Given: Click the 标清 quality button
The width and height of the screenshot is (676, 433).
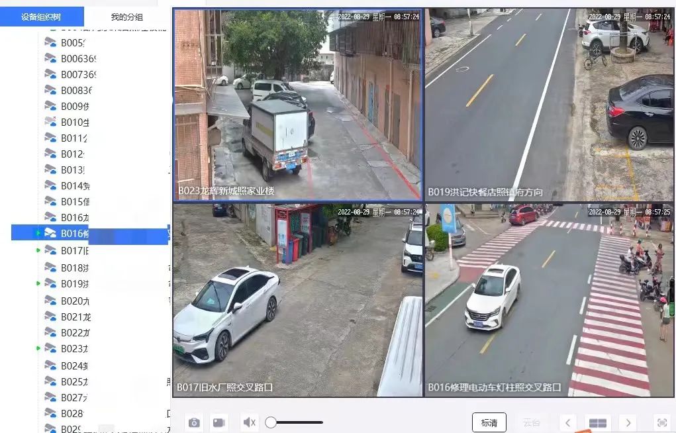Looking at the screenshot, I should 489,422.
